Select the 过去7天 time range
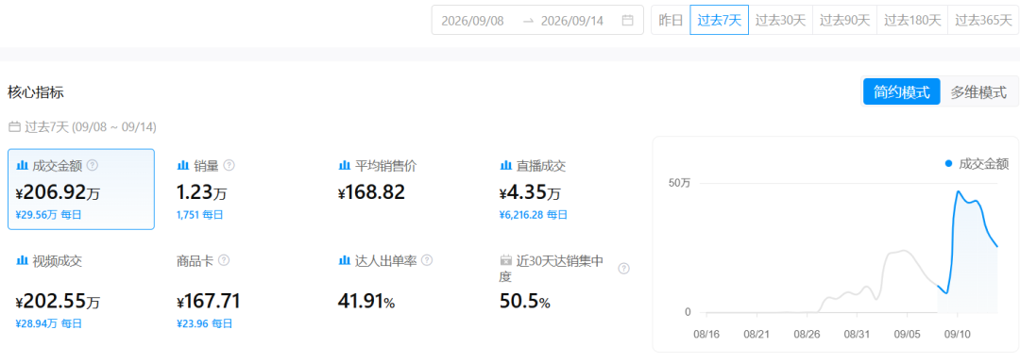 click(x=720, y=20)
